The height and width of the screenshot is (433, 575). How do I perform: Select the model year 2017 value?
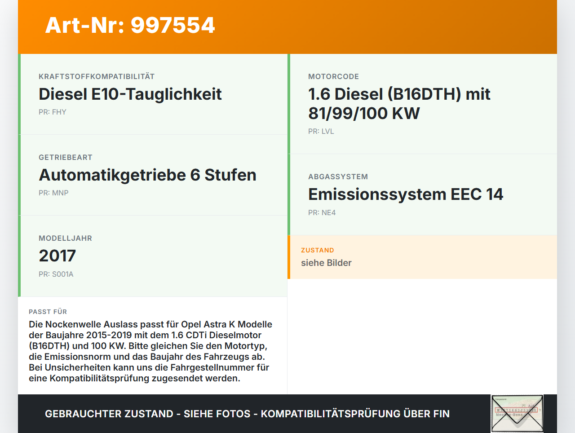pyautogui.click(x=57, y=256)
